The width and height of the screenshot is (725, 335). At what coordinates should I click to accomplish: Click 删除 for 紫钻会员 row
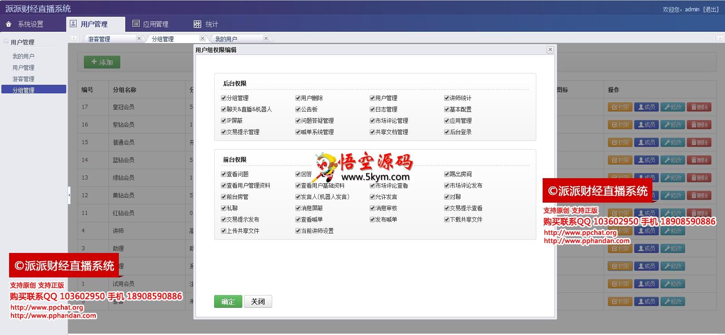tap(699, 125)
